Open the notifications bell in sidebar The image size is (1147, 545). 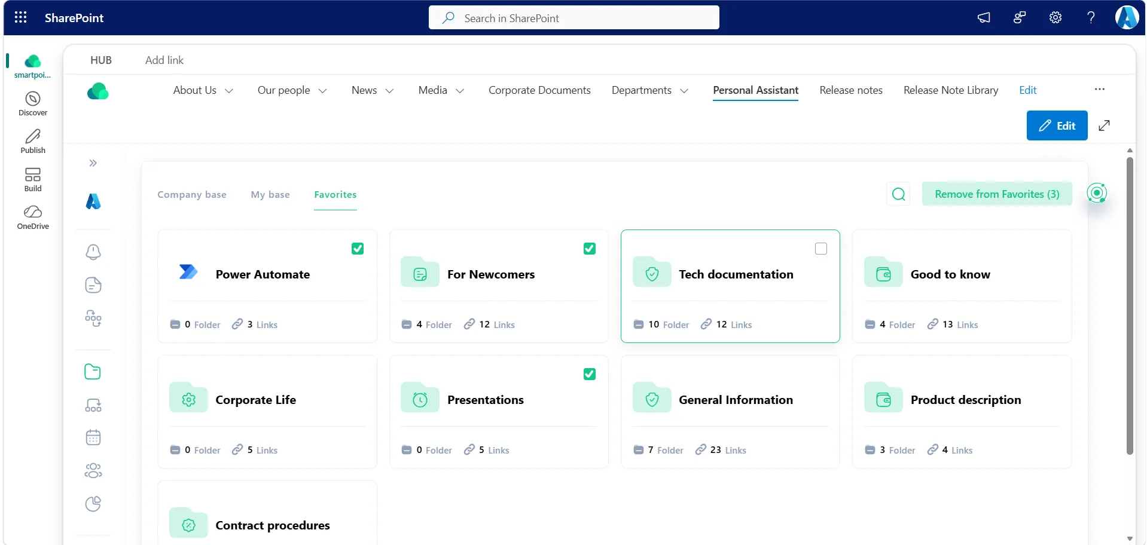93,252
